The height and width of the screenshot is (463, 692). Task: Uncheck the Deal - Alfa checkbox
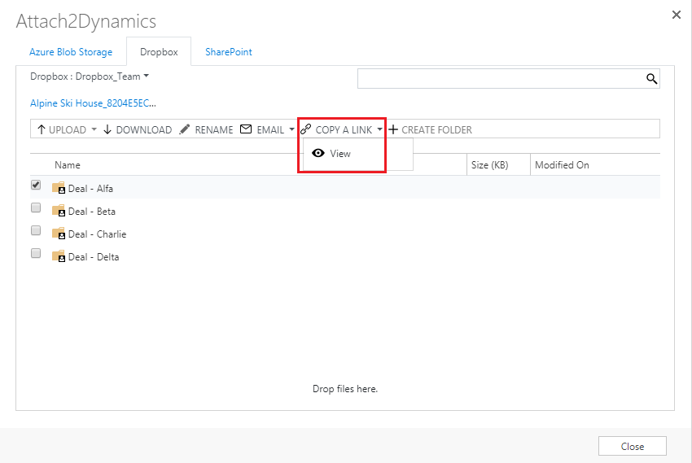click(x=36, y=185)
